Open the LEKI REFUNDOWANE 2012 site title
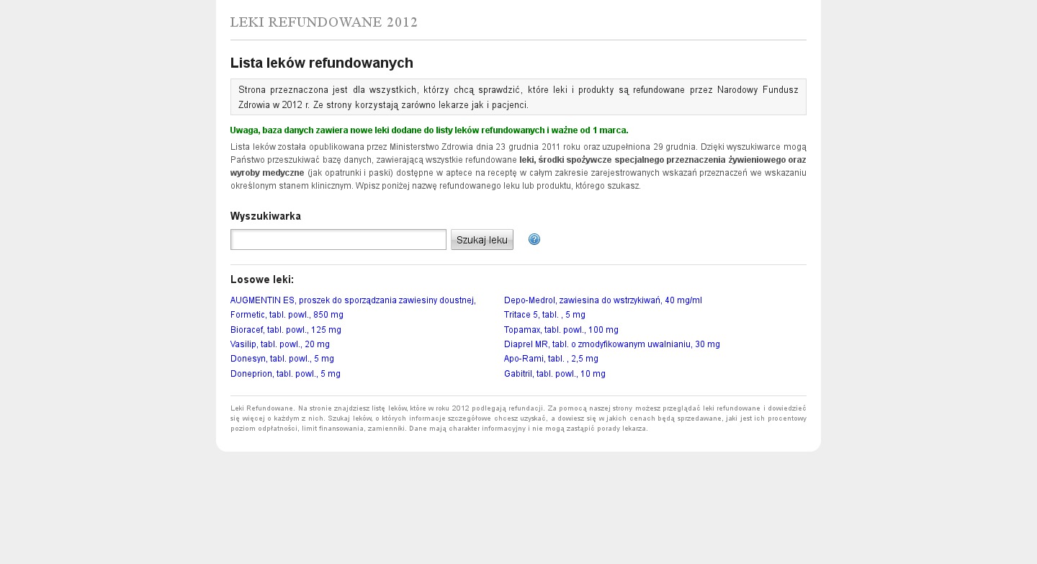The width and height of the screenshot is (1037, 564). (x=324, y=22)
